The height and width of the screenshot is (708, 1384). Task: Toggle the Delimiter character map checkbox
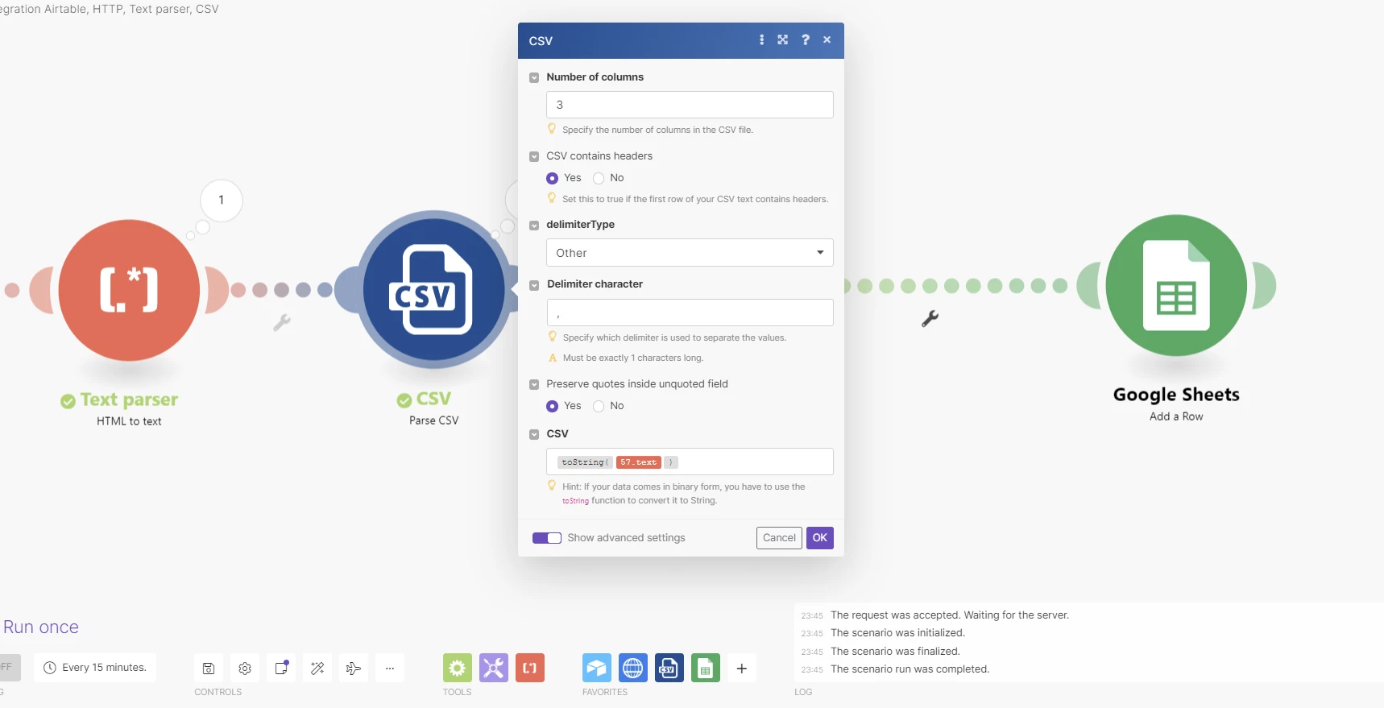click(534, 285)
